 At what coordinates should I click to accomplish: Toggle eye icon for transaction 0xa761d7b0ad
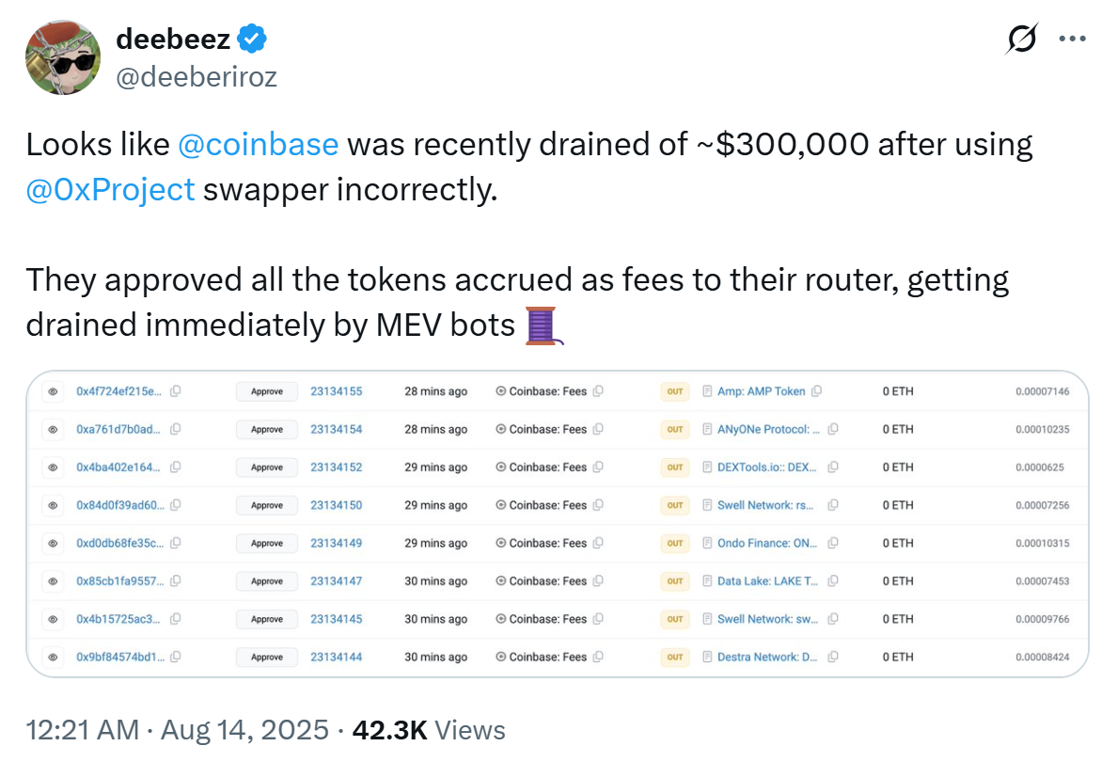pyautogui.click(x=54, y=429)
